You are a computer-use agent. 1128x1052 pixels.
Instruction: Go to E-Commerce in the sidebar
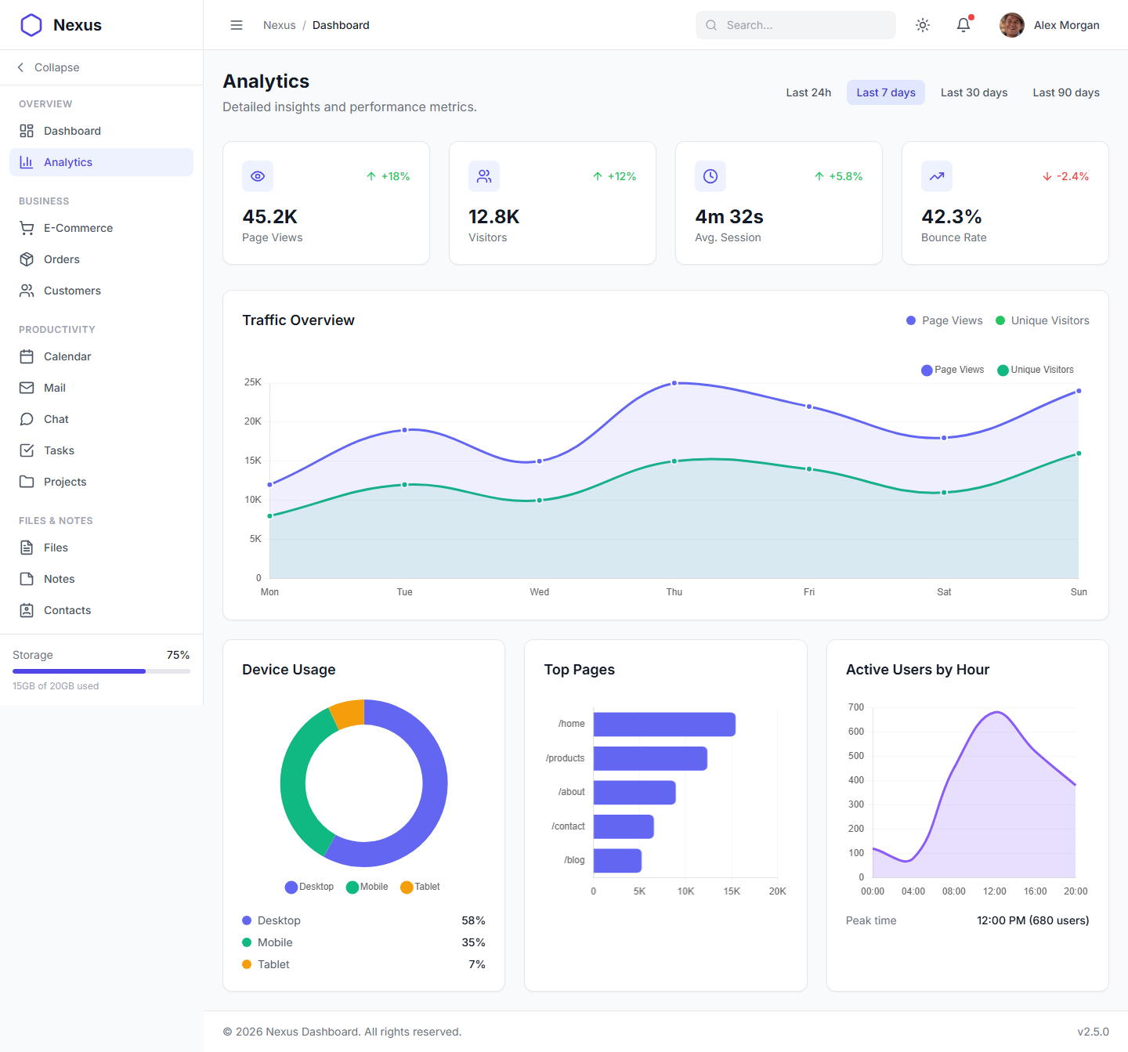tap(101, 228)
